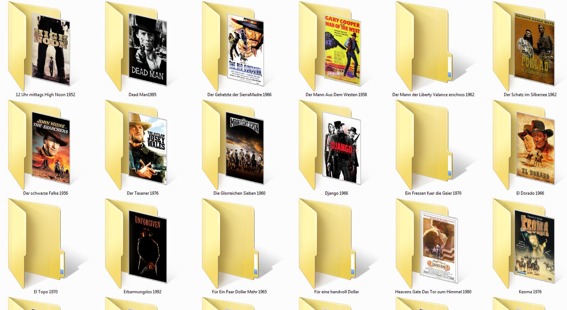Image resolution: width=567 pixels, height=310 pixels.
Task: Click the 'Der Texaner 1976' folder name
Action: point(143,193)
